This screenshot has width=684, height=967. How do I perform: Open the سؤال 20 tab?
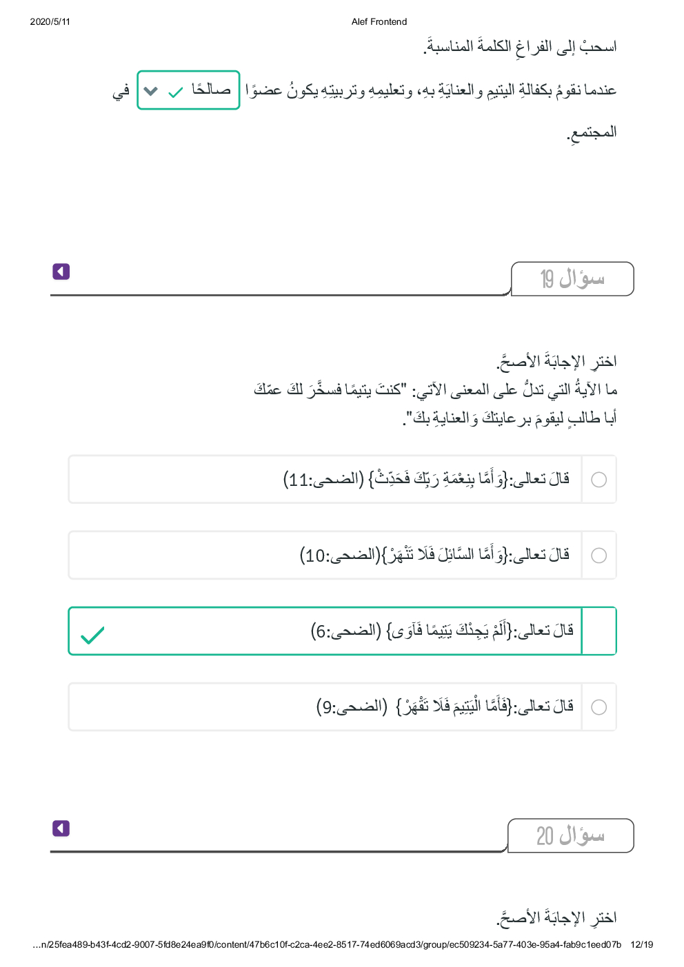pos(570,836)
